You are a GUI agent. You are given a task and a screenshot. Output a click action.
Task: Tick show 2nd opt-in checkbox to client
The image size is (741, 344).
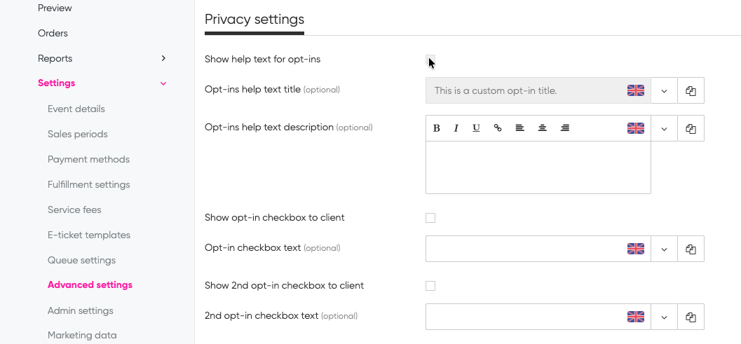click(x=430, y=286)
